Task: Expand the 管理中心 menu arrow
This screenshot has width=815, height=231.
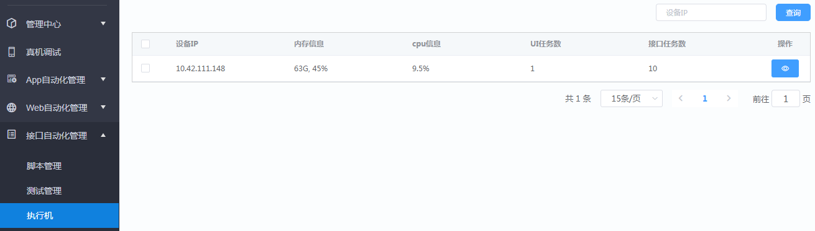Action: [x=103, y=24]
